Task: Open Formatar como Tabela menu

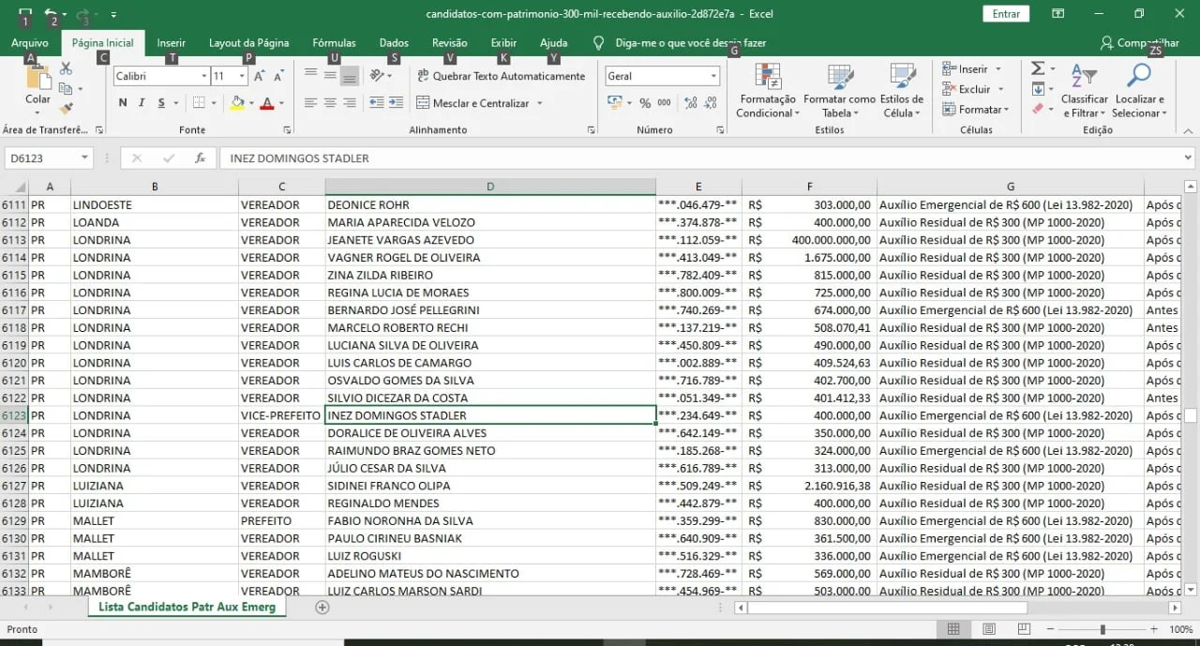Action: click(839, 90)
